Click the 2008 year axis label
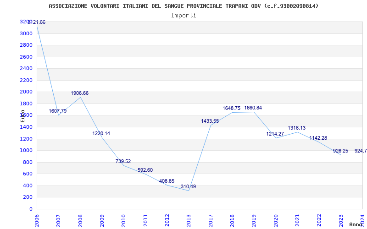The width and height of the screenshot is (367, 229). [80, 220]
